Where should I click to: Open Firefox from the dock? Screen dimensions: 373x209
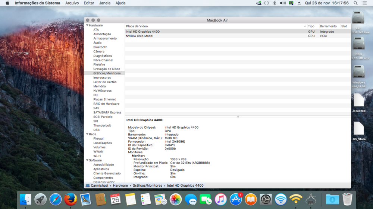[70, 200]
